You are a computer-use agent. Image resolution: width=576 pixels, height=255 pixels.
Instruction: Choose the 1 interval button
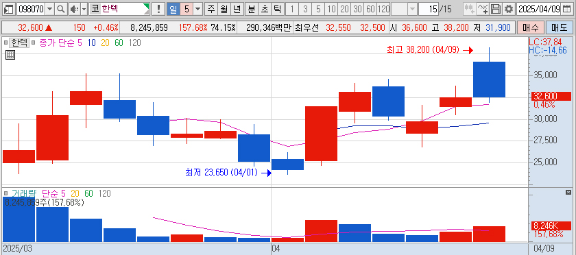pyautogui.click(x=292, y=9)
